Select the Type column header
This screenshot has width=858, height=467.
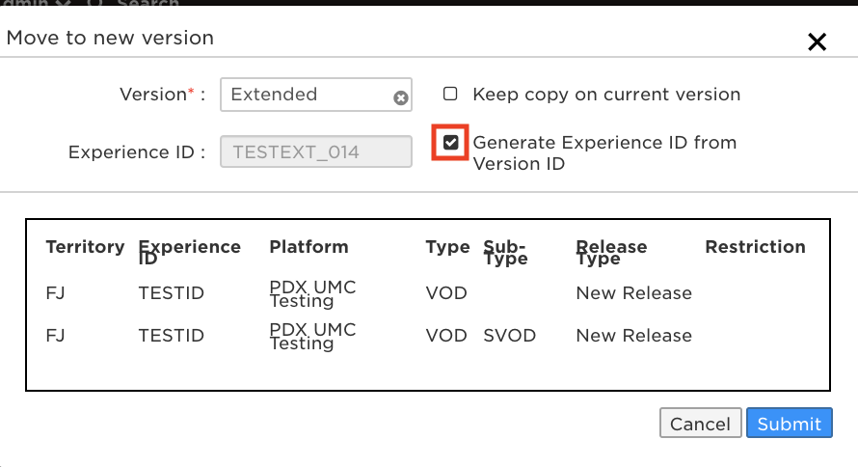click(x=447, y=247)
